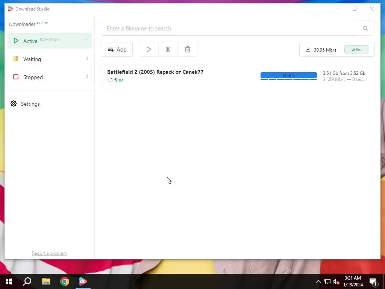385x289 pixels.
Task: Click the red Stopped square icon
Action: (x=16, y=77)
